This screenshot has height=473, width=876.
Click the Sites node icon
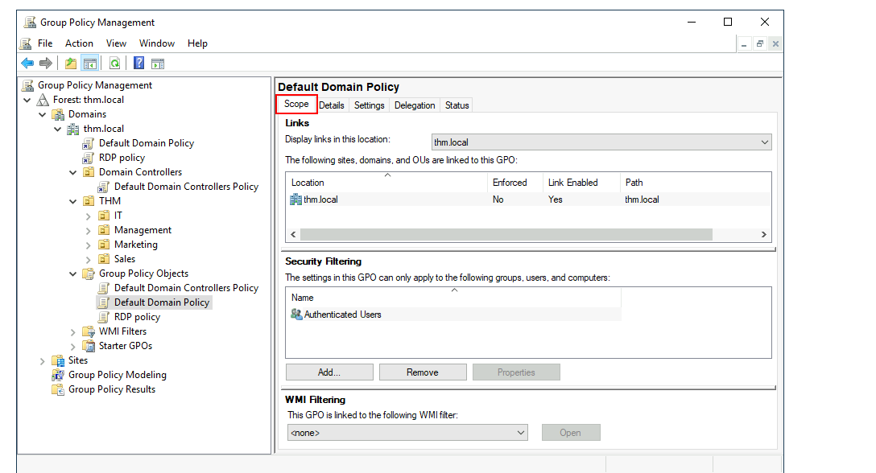coord(58,360)
